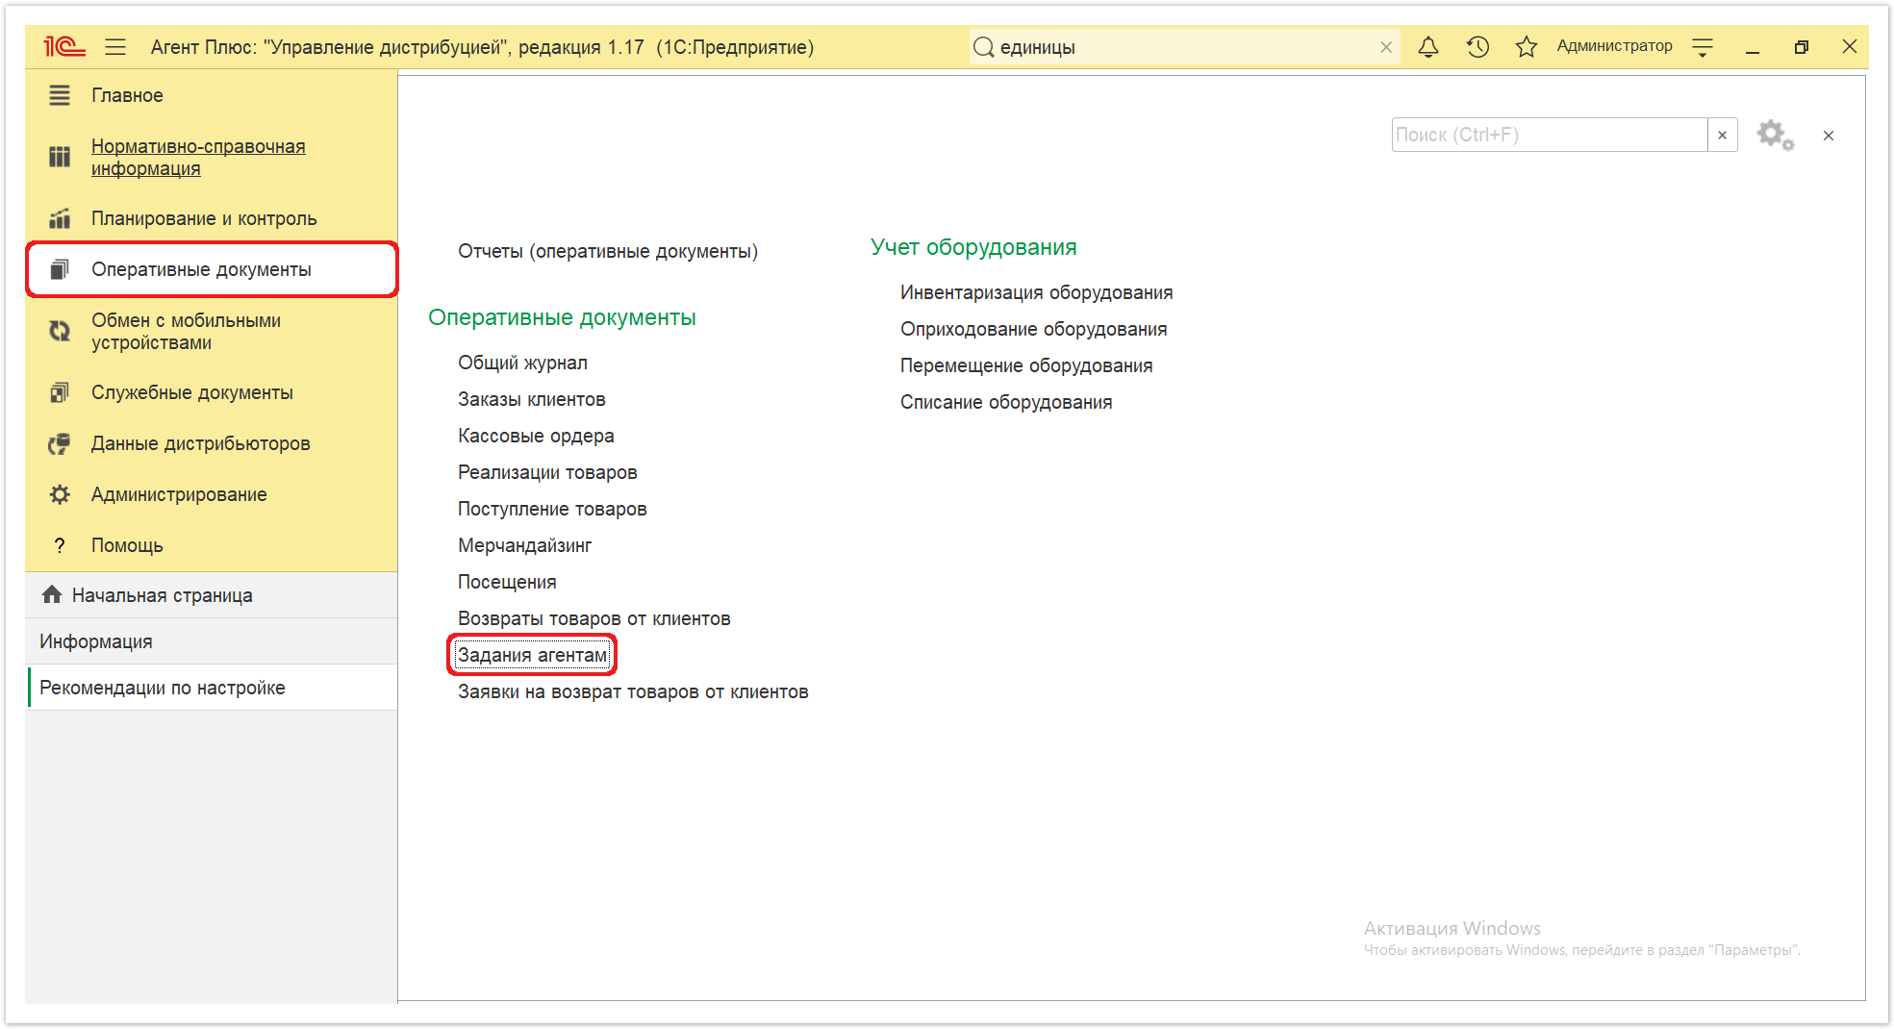Click the Обмен с мобильными устройствами sync icon

point(60,332)
